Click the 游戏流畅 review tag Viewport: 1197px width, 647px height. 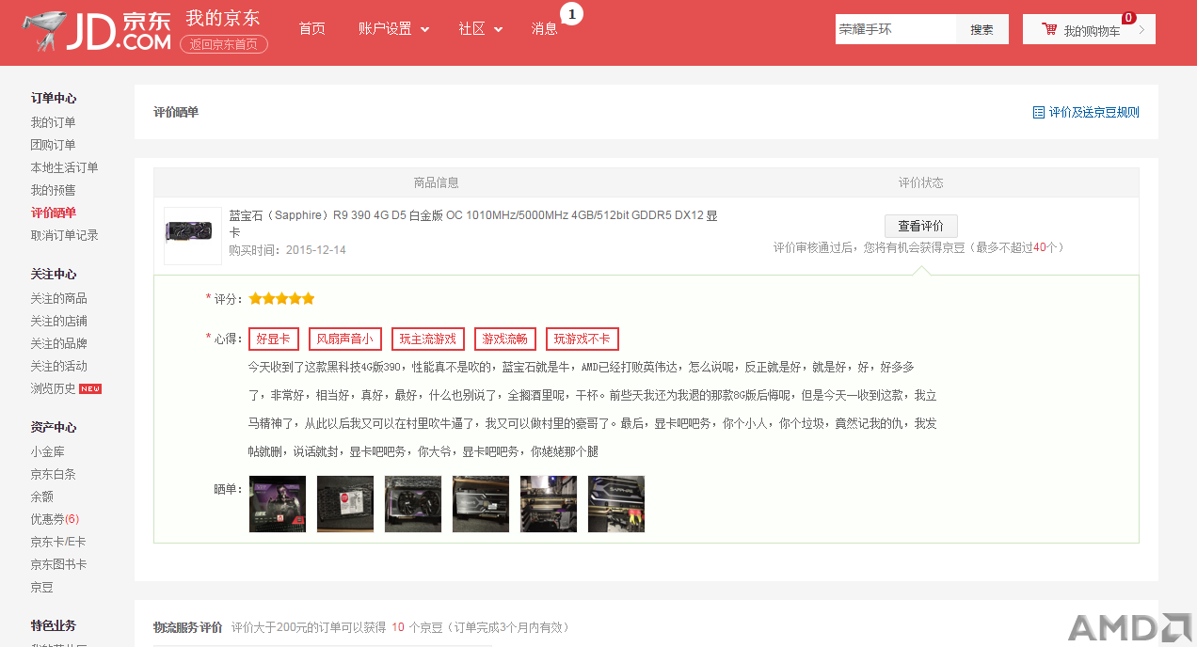[505, 339]
